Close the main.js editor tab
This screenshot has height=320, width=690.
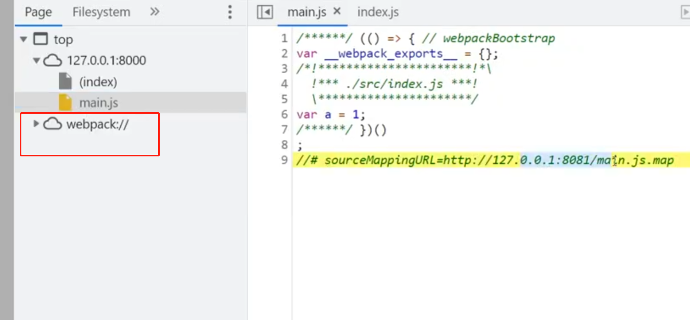[337, 11]
